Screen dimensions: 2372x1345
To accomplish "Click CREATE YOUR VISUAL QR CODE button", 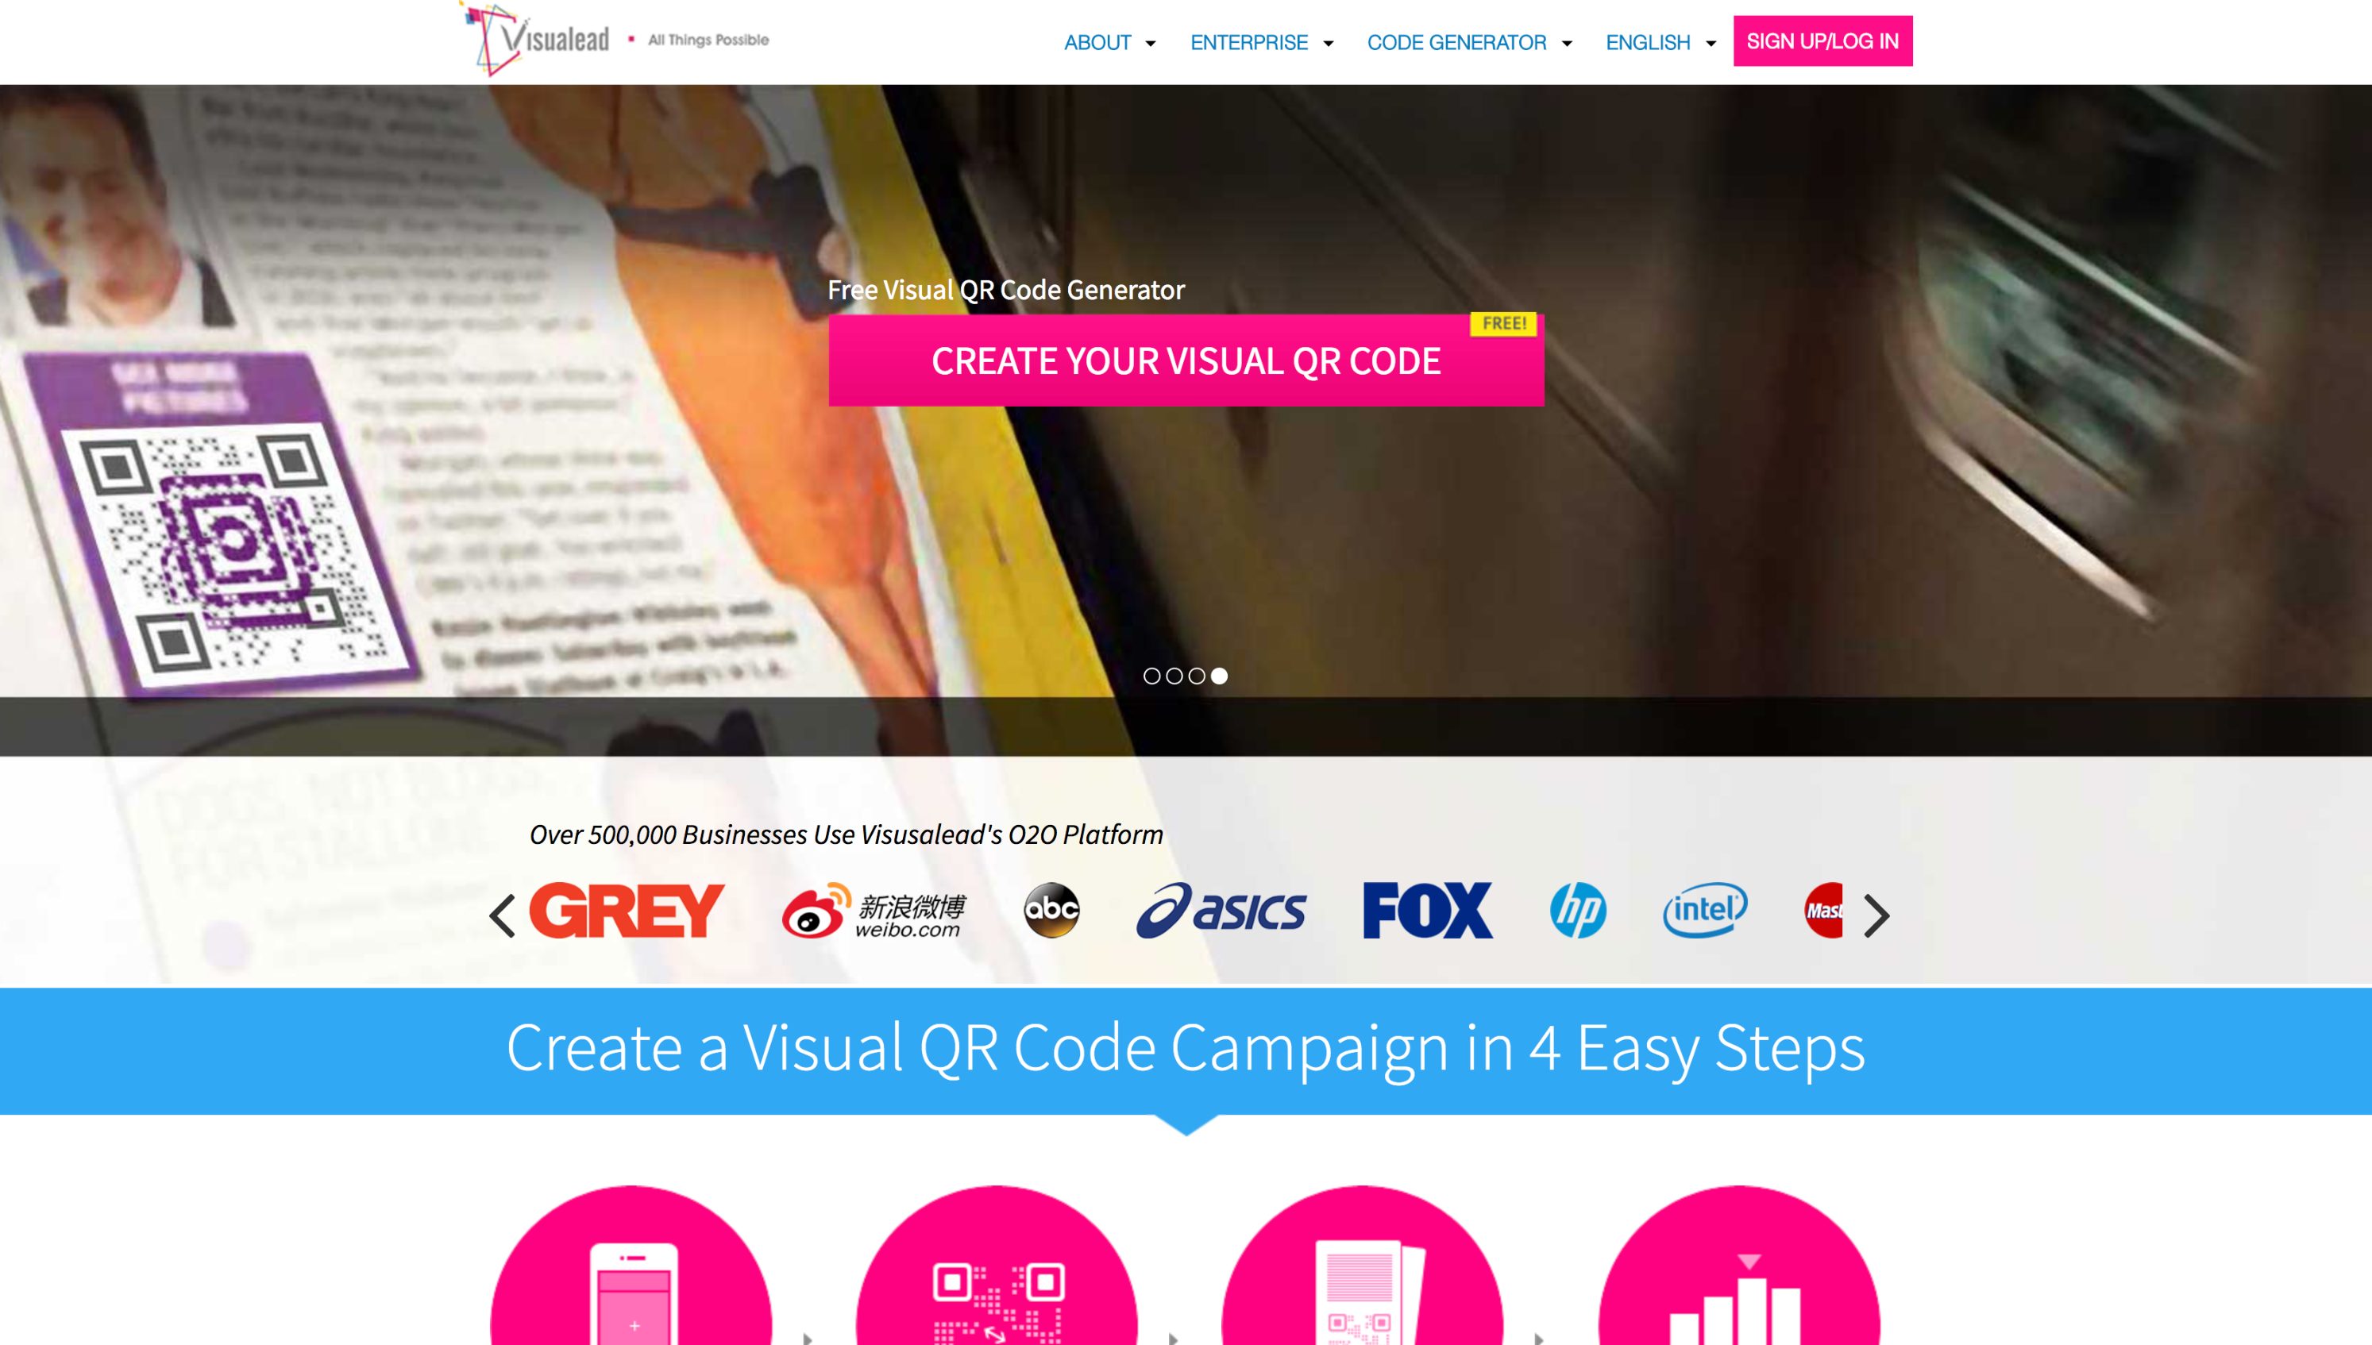I will 1186,360.
